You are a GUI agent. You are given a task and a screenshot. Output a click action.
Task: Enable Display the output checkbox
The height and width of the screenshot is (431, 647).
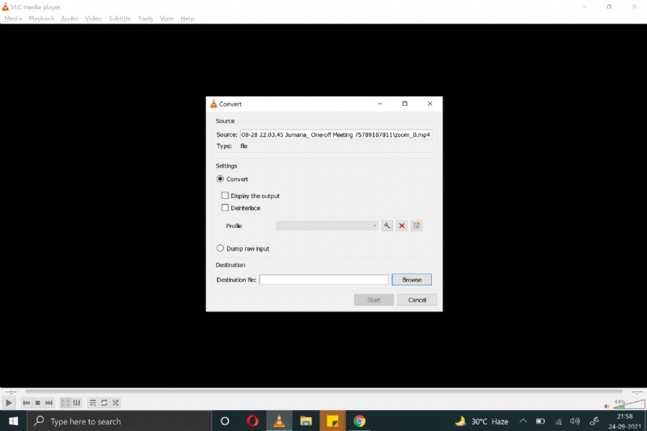(x=225, y=196)
